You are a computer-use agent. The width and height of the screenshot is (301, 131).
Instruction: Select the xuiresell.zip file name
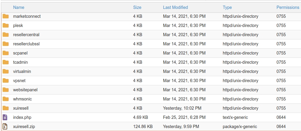coord(24,127)
